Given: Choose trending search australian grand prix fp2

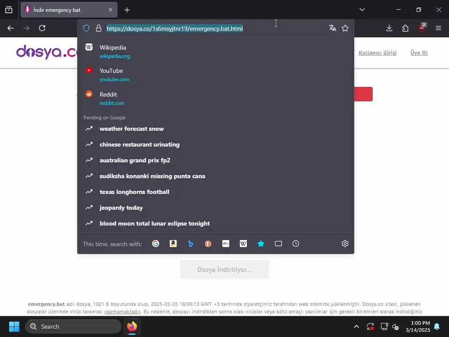Looking at the screenshot, I should coord(216,160).
